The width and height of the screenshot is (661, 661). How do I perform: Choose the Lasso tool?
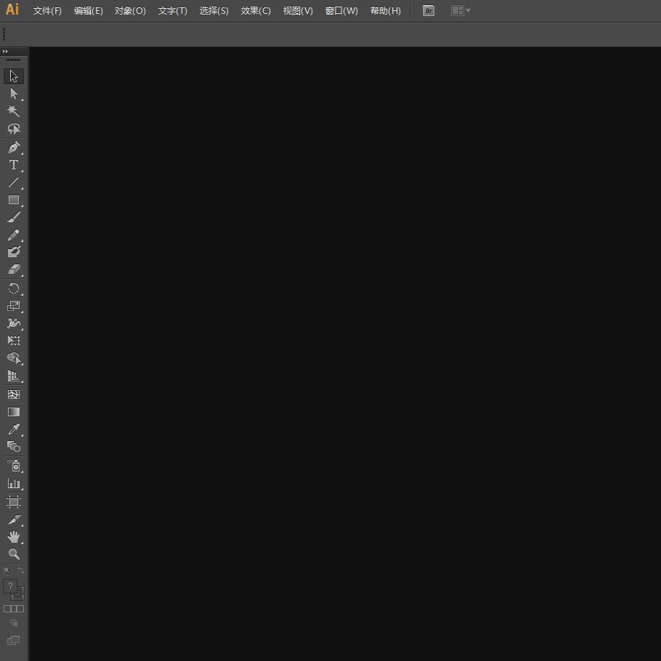(14, 129)
